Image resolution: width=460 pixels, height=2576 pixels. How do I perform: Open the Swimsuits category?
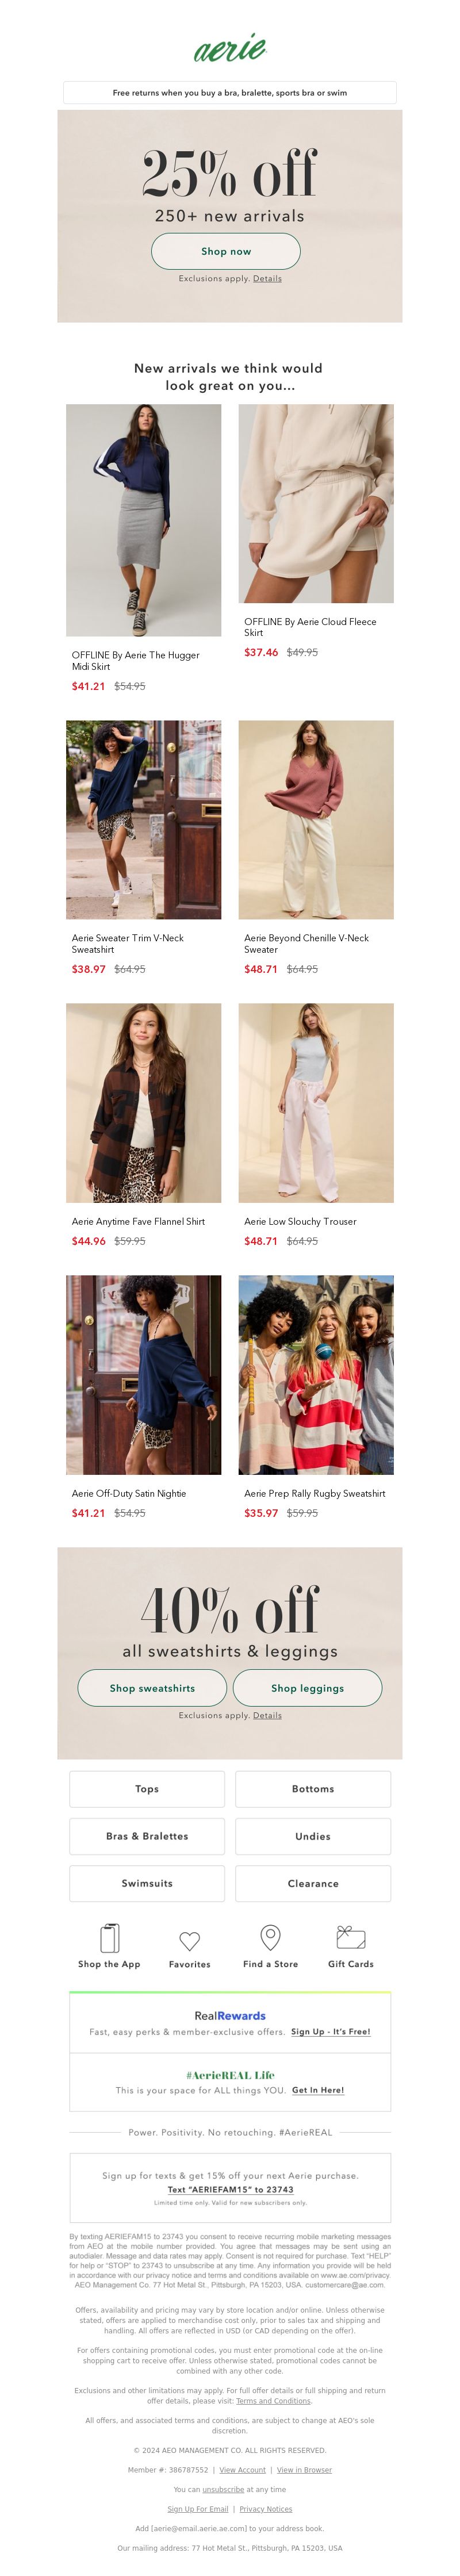point(147,1882)
